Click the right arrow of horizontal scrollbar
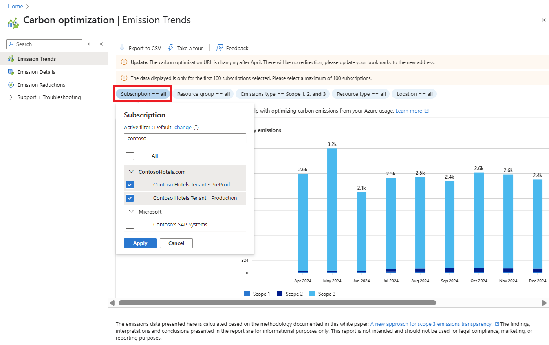This screenshot has width=549, height=345. [544, 303]
